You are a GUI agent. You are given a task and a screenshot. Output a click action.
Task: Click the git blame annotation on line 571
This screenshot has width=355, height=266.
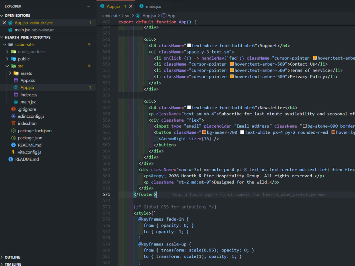click(249, 194)
